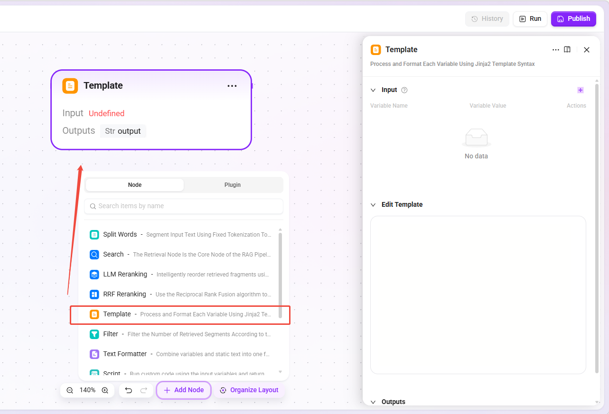Viewport: 609px width, 414px height.
Task: Select Search node from list
Action: click(181, 255)
